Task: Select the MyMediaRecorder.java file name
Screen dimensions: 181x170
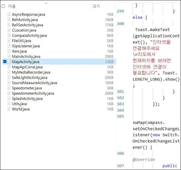Action: (31, 72)
